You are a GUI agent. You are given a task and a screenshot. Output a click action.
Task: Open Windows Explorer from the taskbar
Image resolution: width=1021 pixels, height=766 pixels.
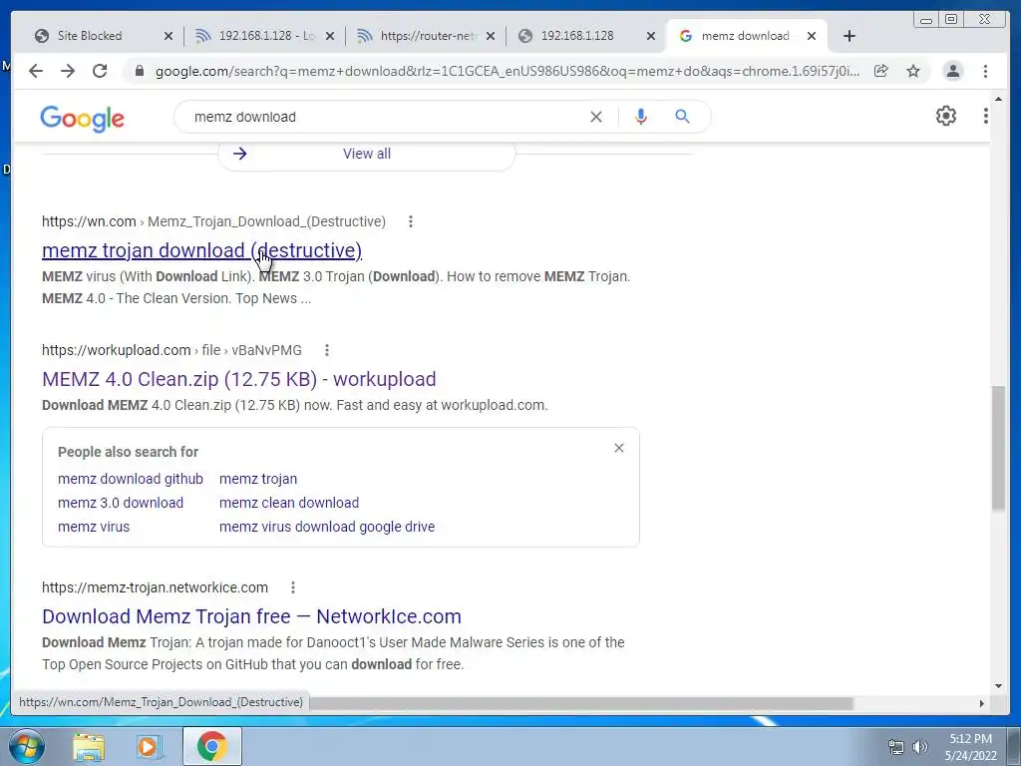[x=88, y=746]
